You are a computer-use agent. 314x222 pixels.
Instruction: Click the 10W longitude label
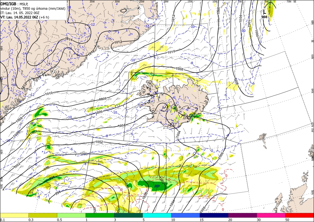pos(215,2)
